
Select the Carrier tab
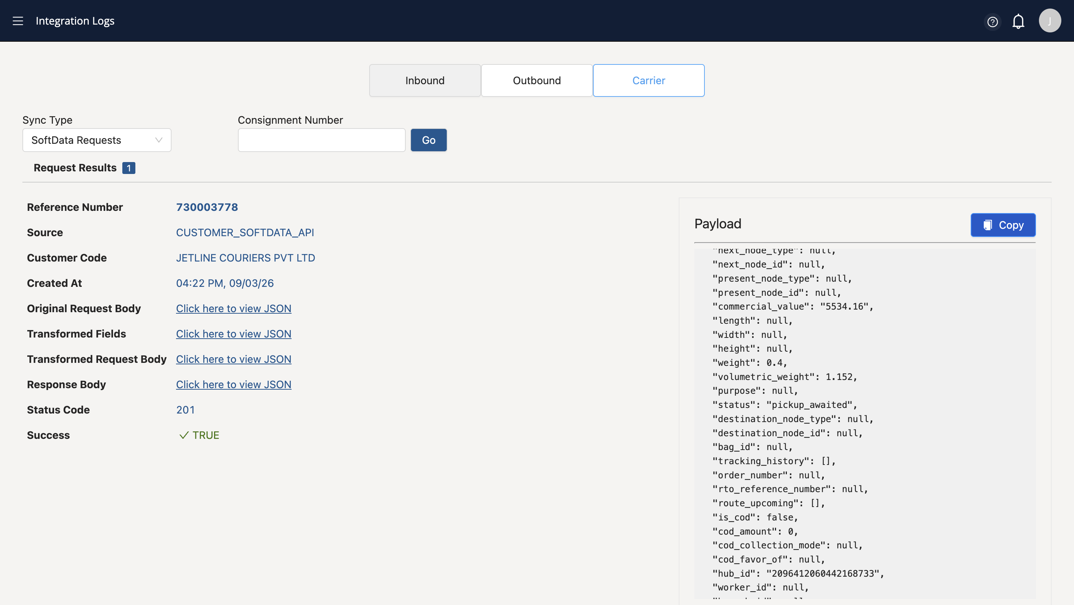coord(649,80)
